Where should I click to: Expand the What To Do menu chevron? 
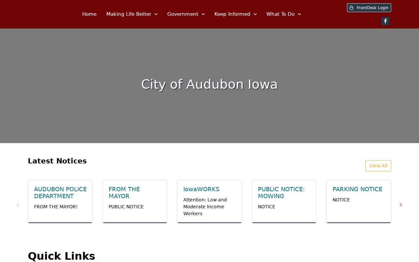(x=299, y=14)
